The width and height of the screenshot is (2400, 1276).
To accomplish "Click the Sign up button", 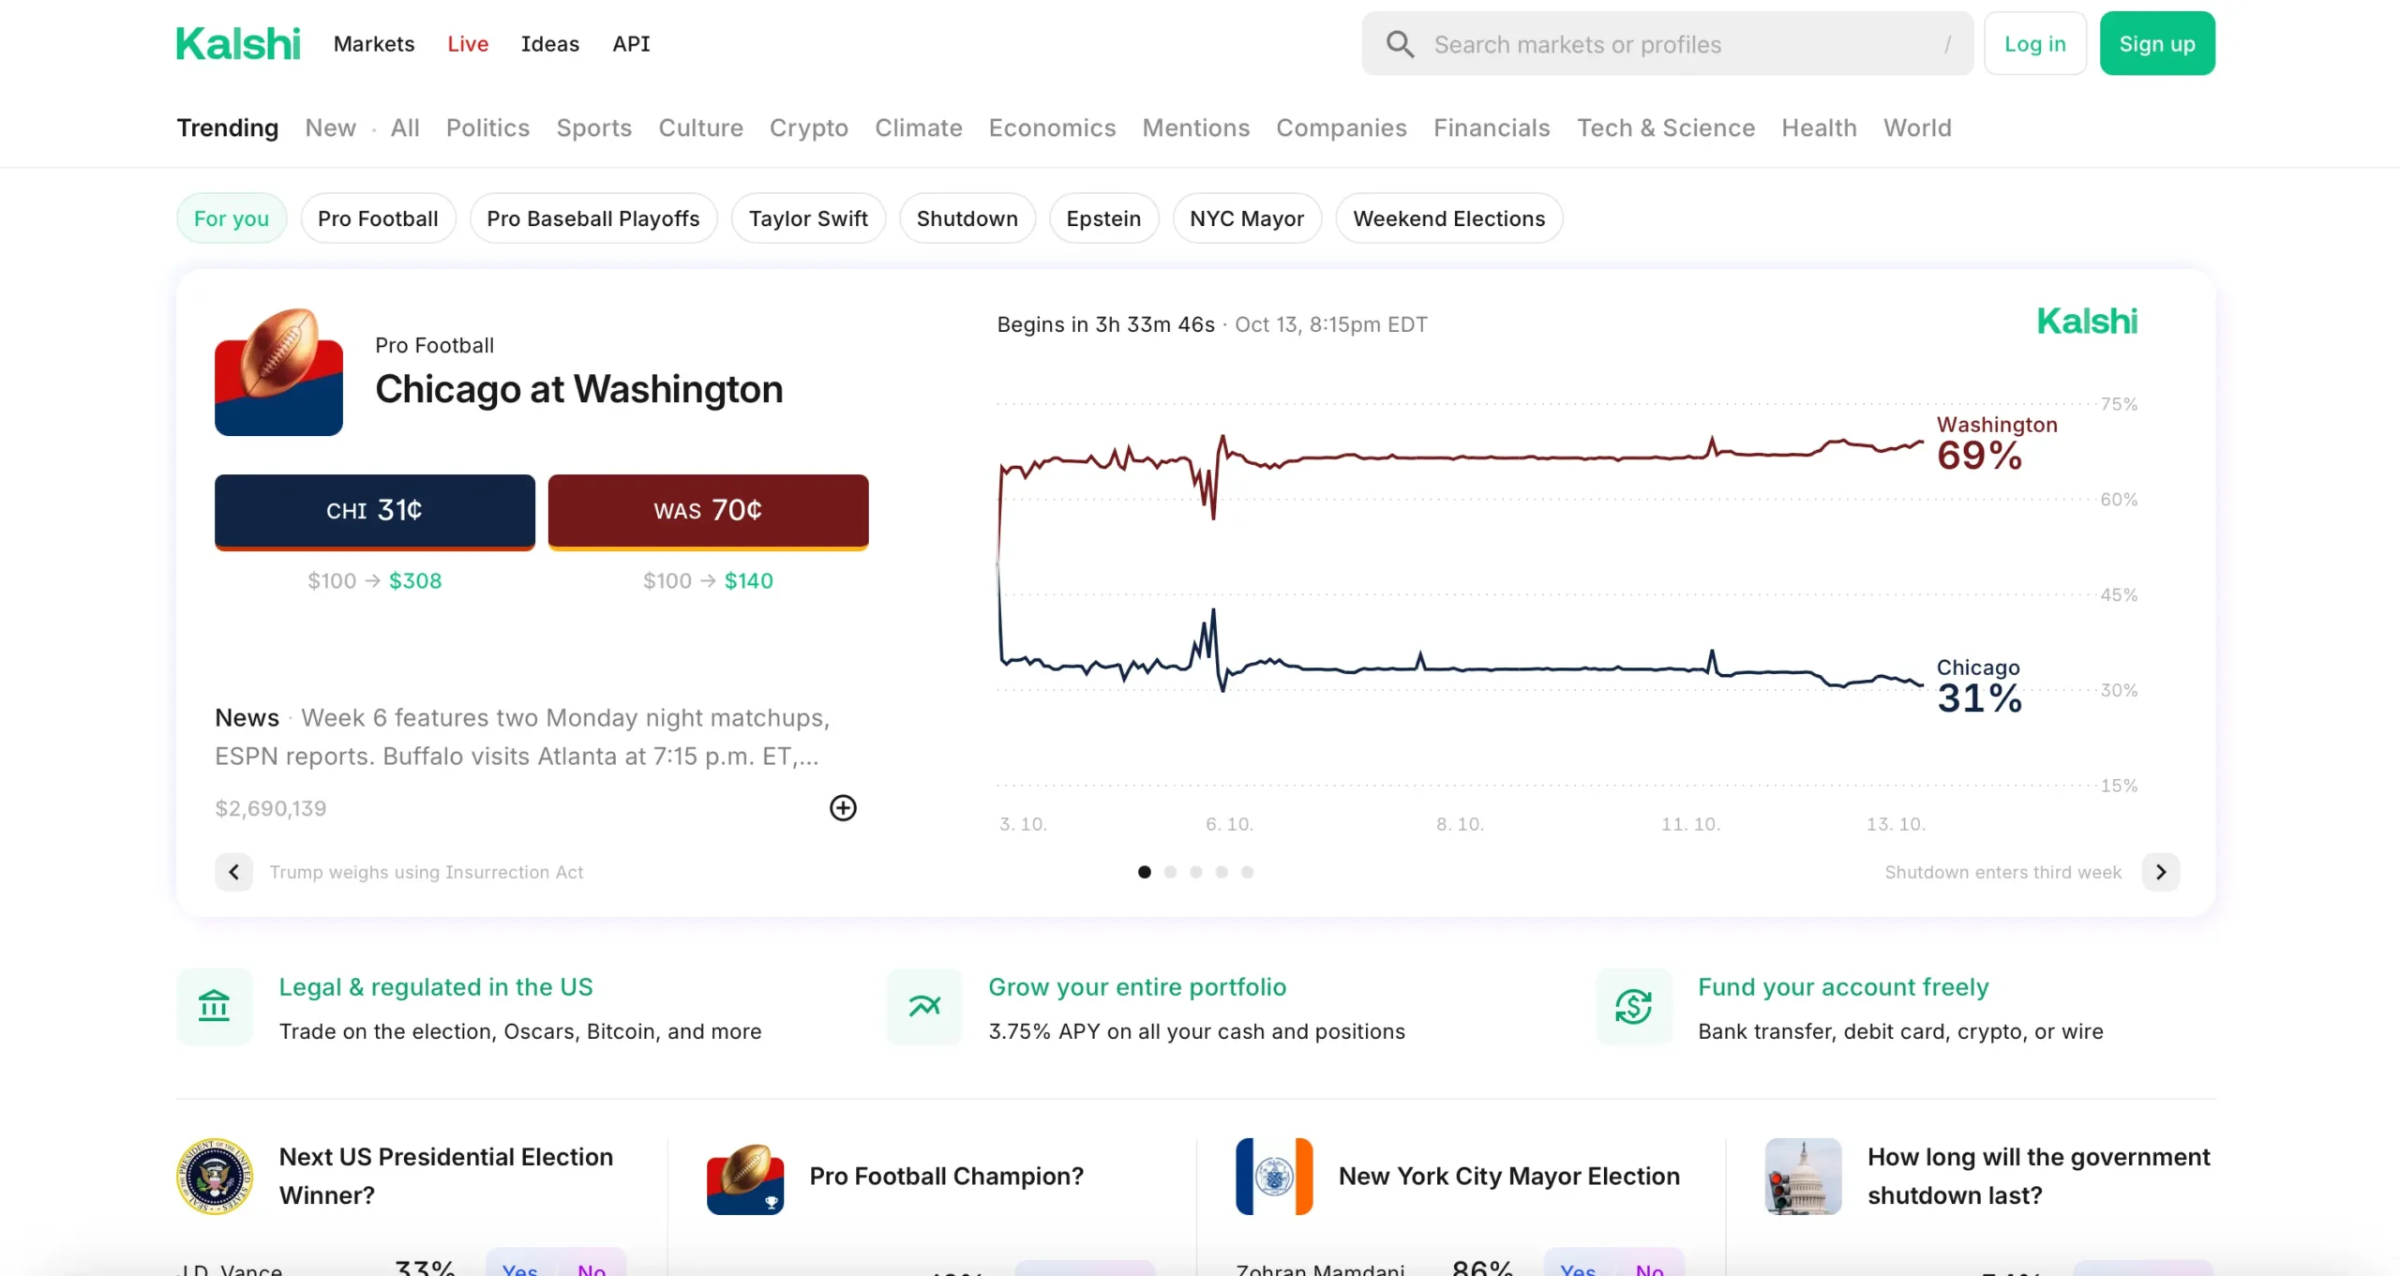I will click(2157, 44).
